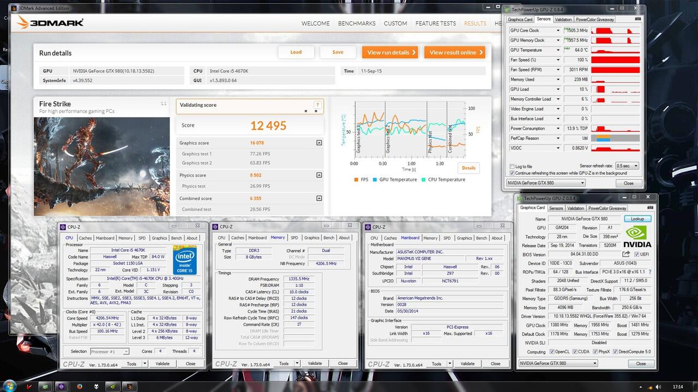Open the GPU Core Clock sensor dropdown
This screenshot has height=392, width=698.
558,30
